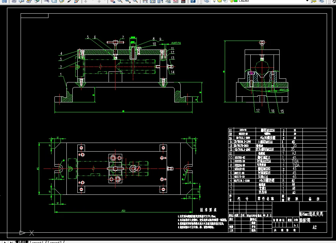Select the 零件名称 column header
Image resolution: width=336 pixels, height=243 pixels.
266,199
